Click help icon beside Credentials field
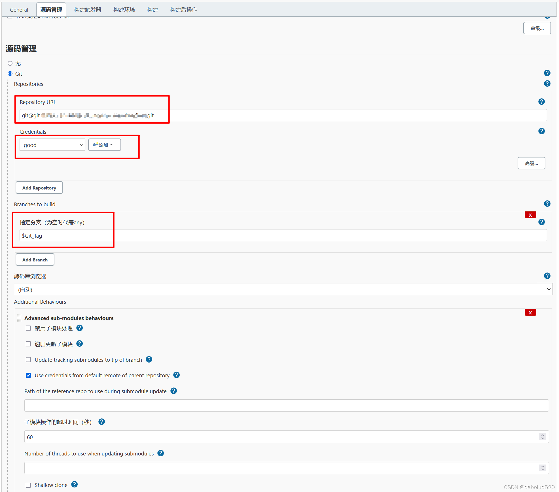Screen dimensions: 559x492 click(541, 131)
